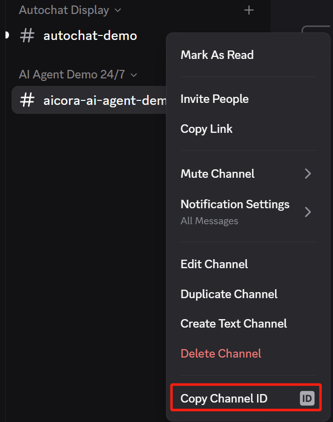Click the AI Agent Demo 24/7 heading text
Screen dimensions: 333x422
pyautogui.click(x=72, y=75)
